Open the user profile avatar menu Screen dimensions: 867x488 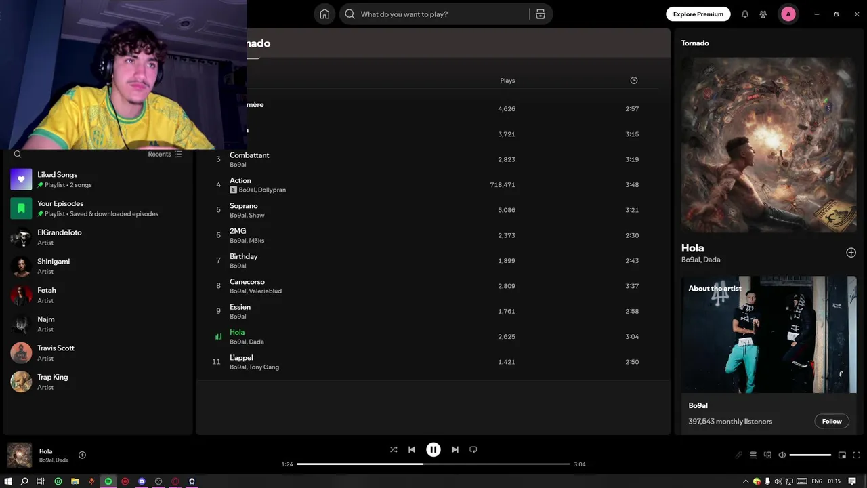788,14
